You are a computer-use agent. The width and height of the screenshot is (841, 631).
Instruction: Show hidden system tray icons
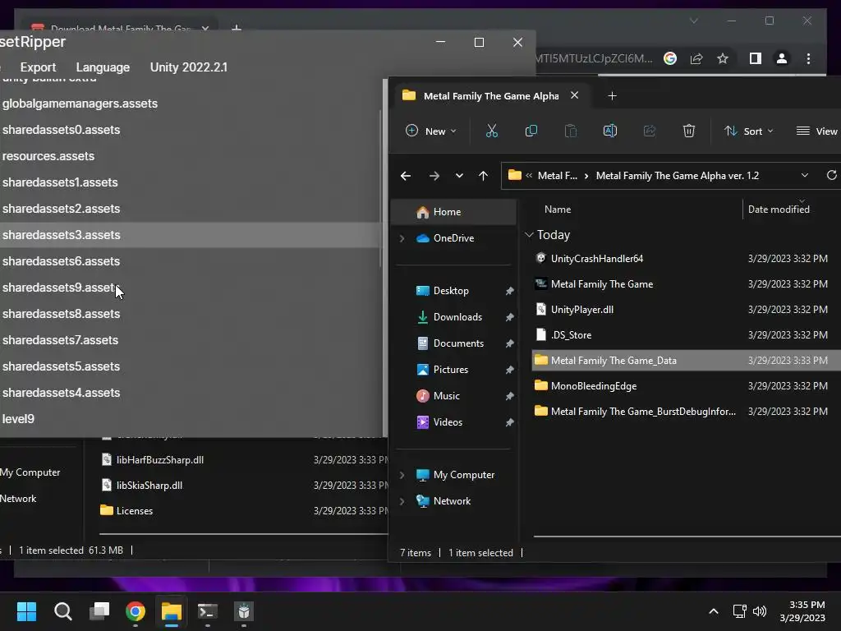coord(714,611)
